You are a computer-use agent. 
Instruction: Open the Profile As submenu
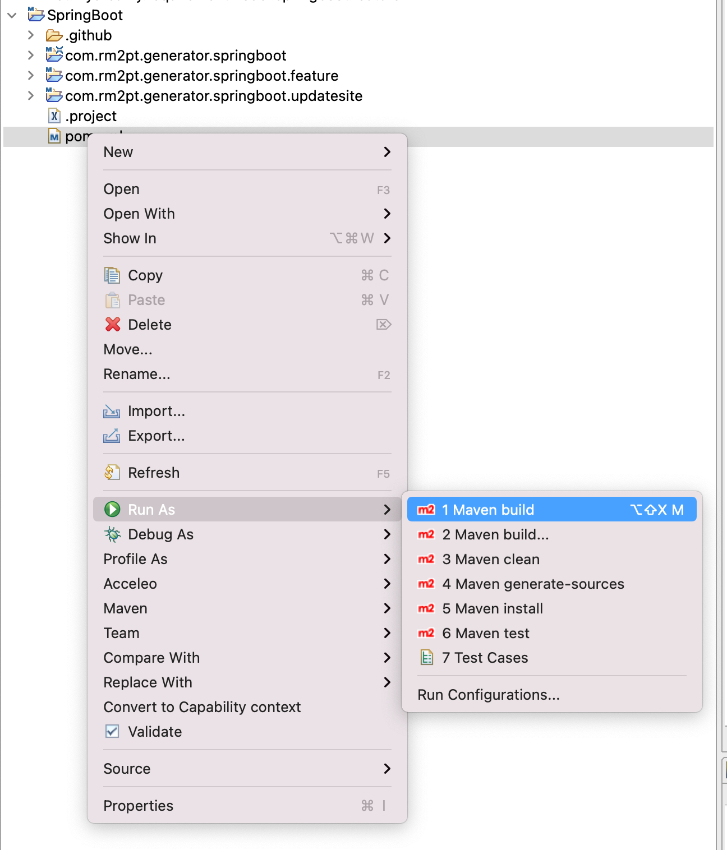coord(247,559)
